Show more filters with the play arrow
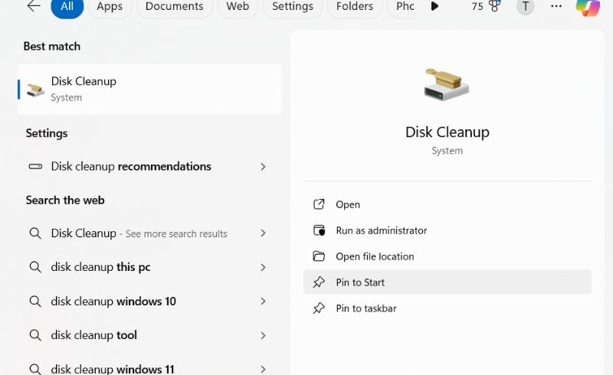 (x=434, y=6)
